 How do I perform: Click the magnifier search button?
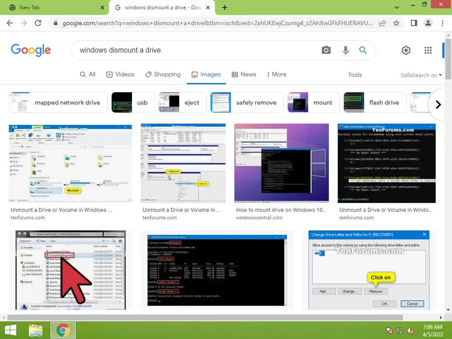[x=363, y=50]
